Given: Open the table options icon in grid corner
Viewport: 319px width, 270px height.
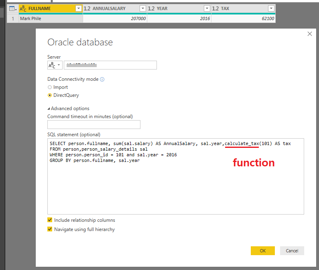Looking at the screenshot, I should point(12,8).
